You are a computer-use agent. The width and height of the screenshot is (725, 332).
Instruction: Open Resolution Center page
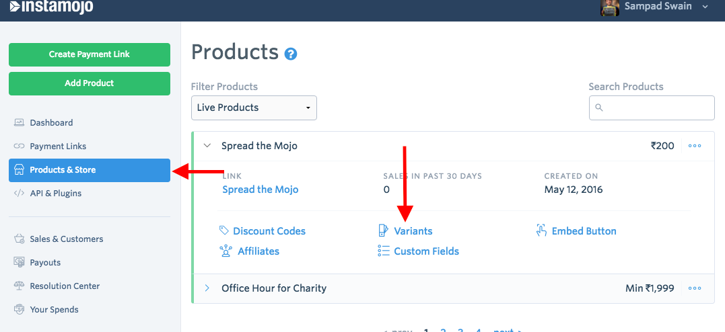click(65, 286)
